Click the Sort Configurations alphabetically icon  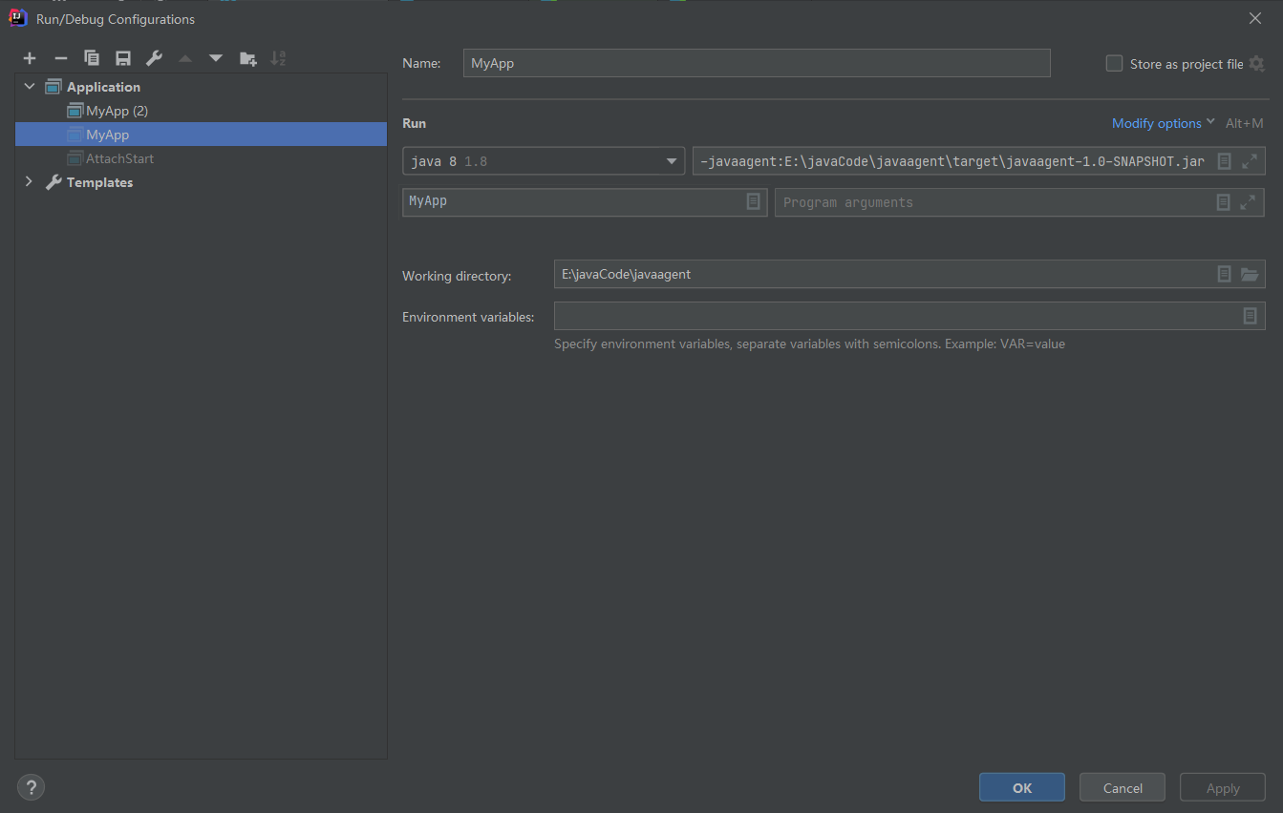pos(278,58)
